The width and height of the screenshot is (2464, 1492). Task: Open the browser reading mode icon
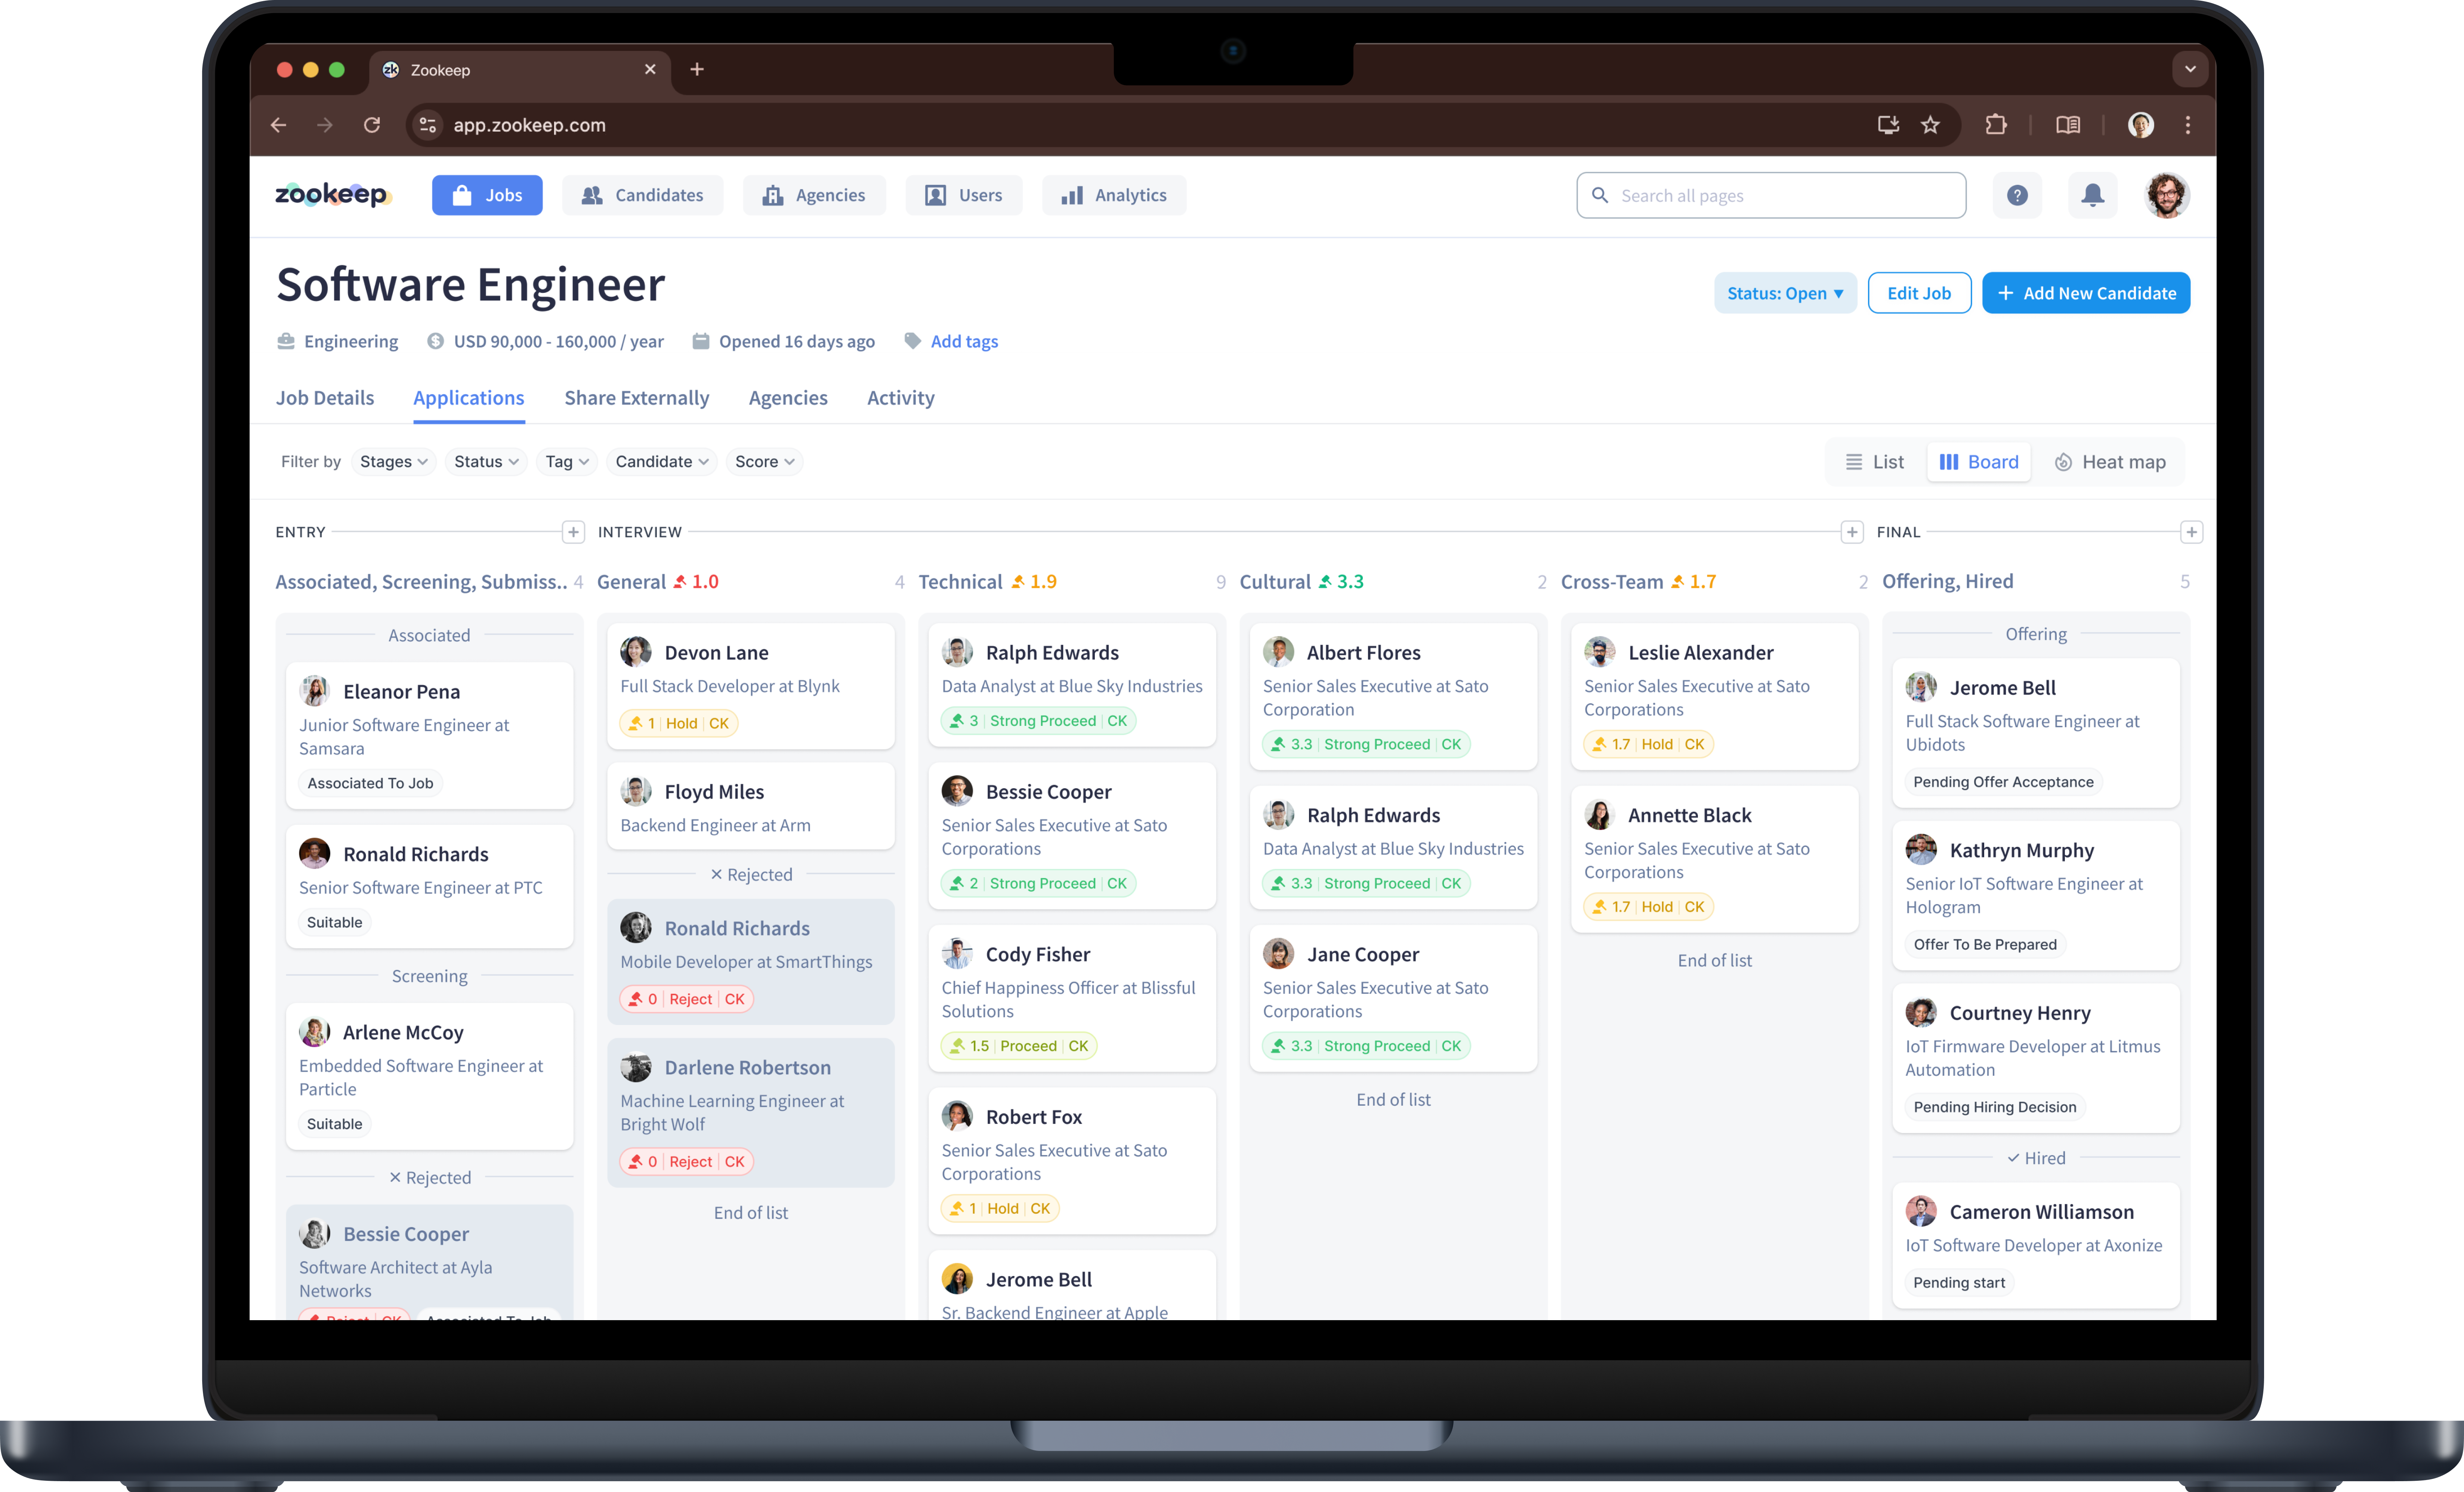pyautogui.click(x=2068, y=125)
